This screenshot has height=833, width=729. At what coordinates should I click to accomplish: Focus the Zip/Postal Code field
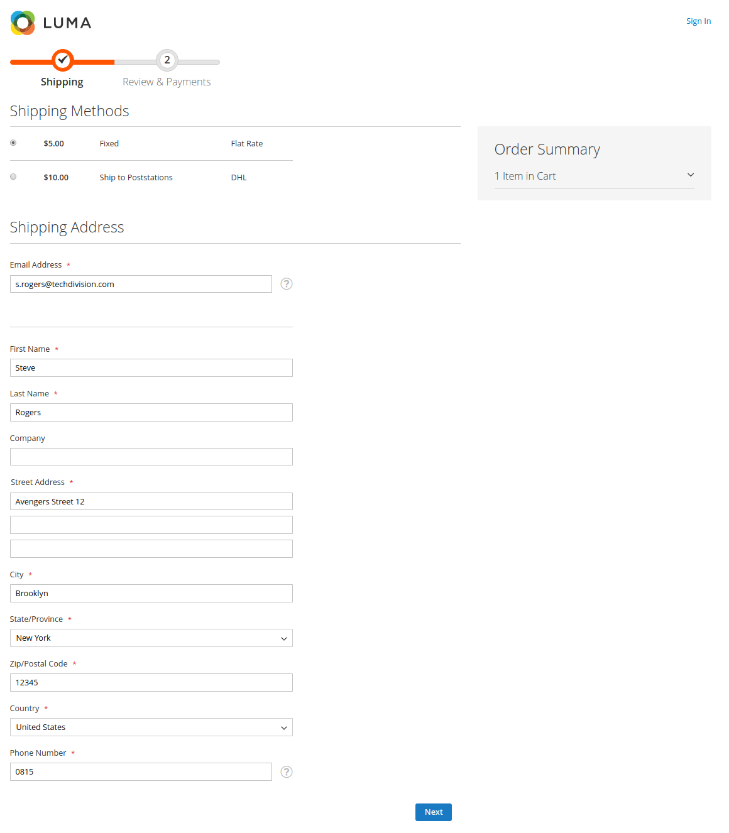tap(151, 683)
